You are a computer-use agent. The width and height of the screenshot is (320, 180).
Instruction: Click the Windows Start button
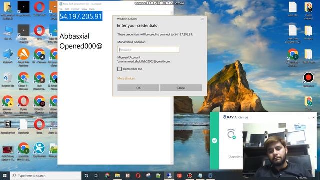click(x=5, y=175)
